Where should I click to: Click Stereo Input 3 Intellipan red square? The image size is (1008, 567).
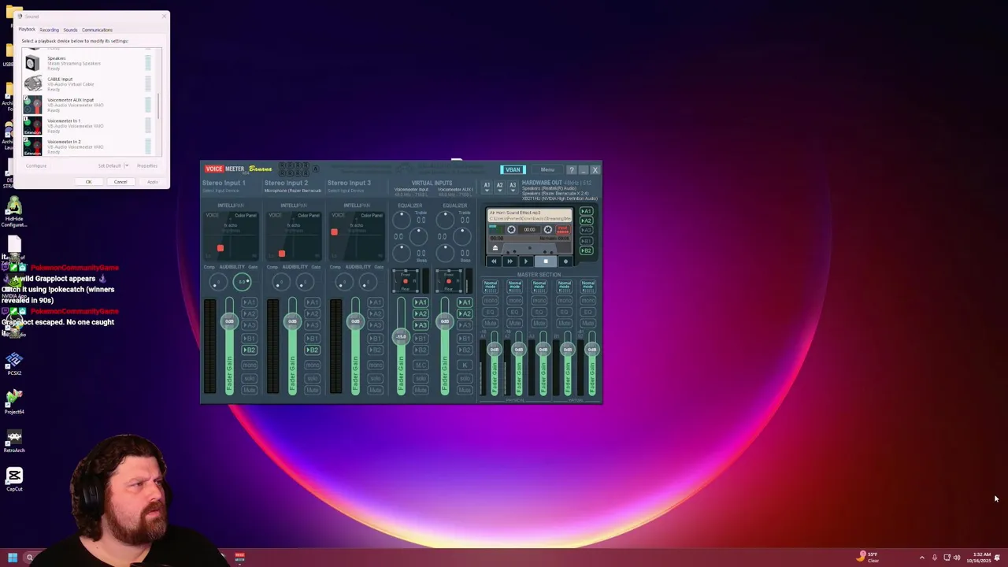[x=334, y=232]
